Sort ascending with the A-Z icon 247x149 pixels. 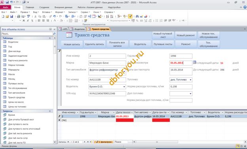point(107,16)
